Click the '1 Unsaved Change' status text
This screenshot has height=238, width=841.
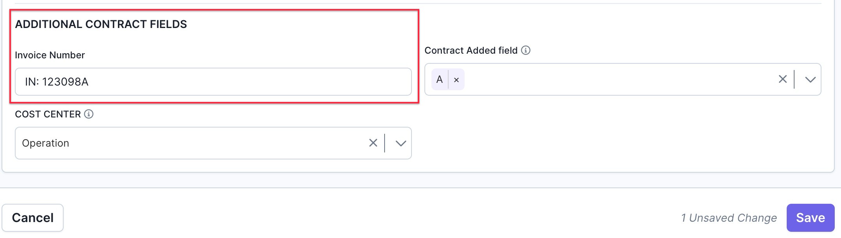tap(729, 218)
